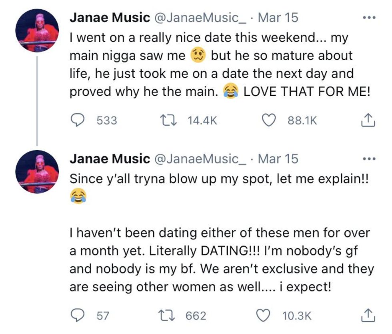The image size is (392, 334).
Task: Open Janae Music display name on second tweet
Action: click(110, 159)
